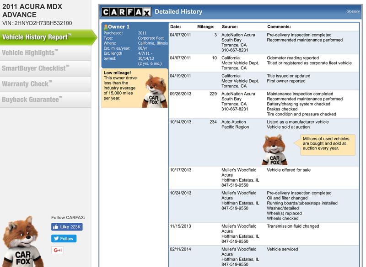Click the Low mileage! note heading

[x=117, y=73]
